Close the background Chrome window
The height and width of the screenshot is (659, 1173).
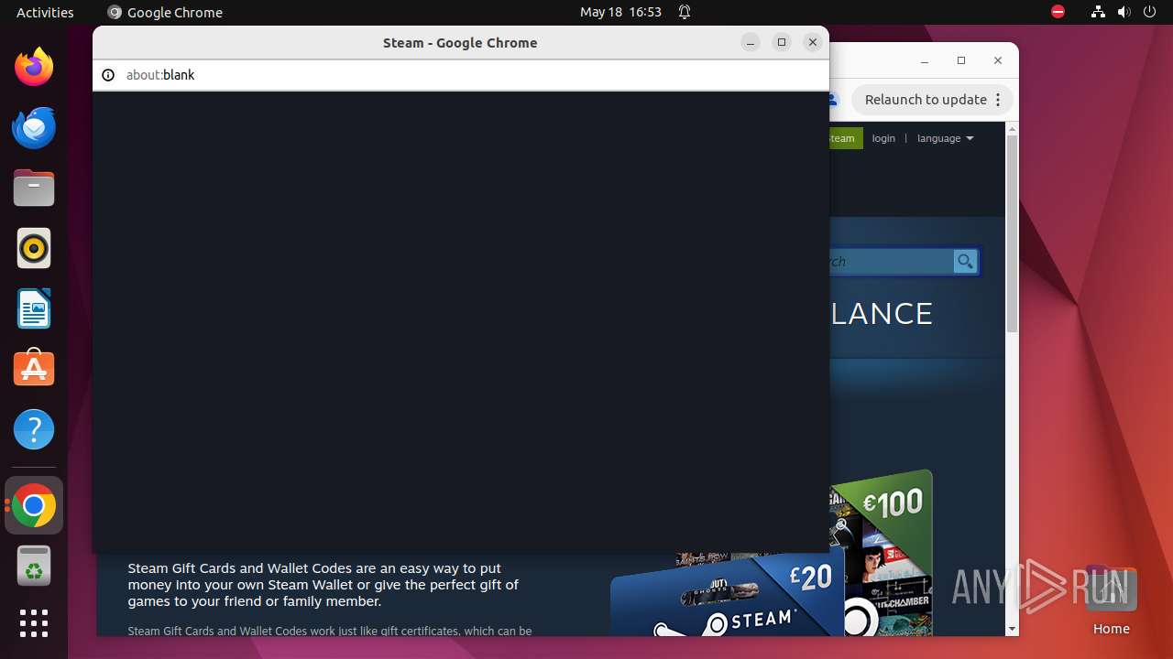click(x=998, y=60)
